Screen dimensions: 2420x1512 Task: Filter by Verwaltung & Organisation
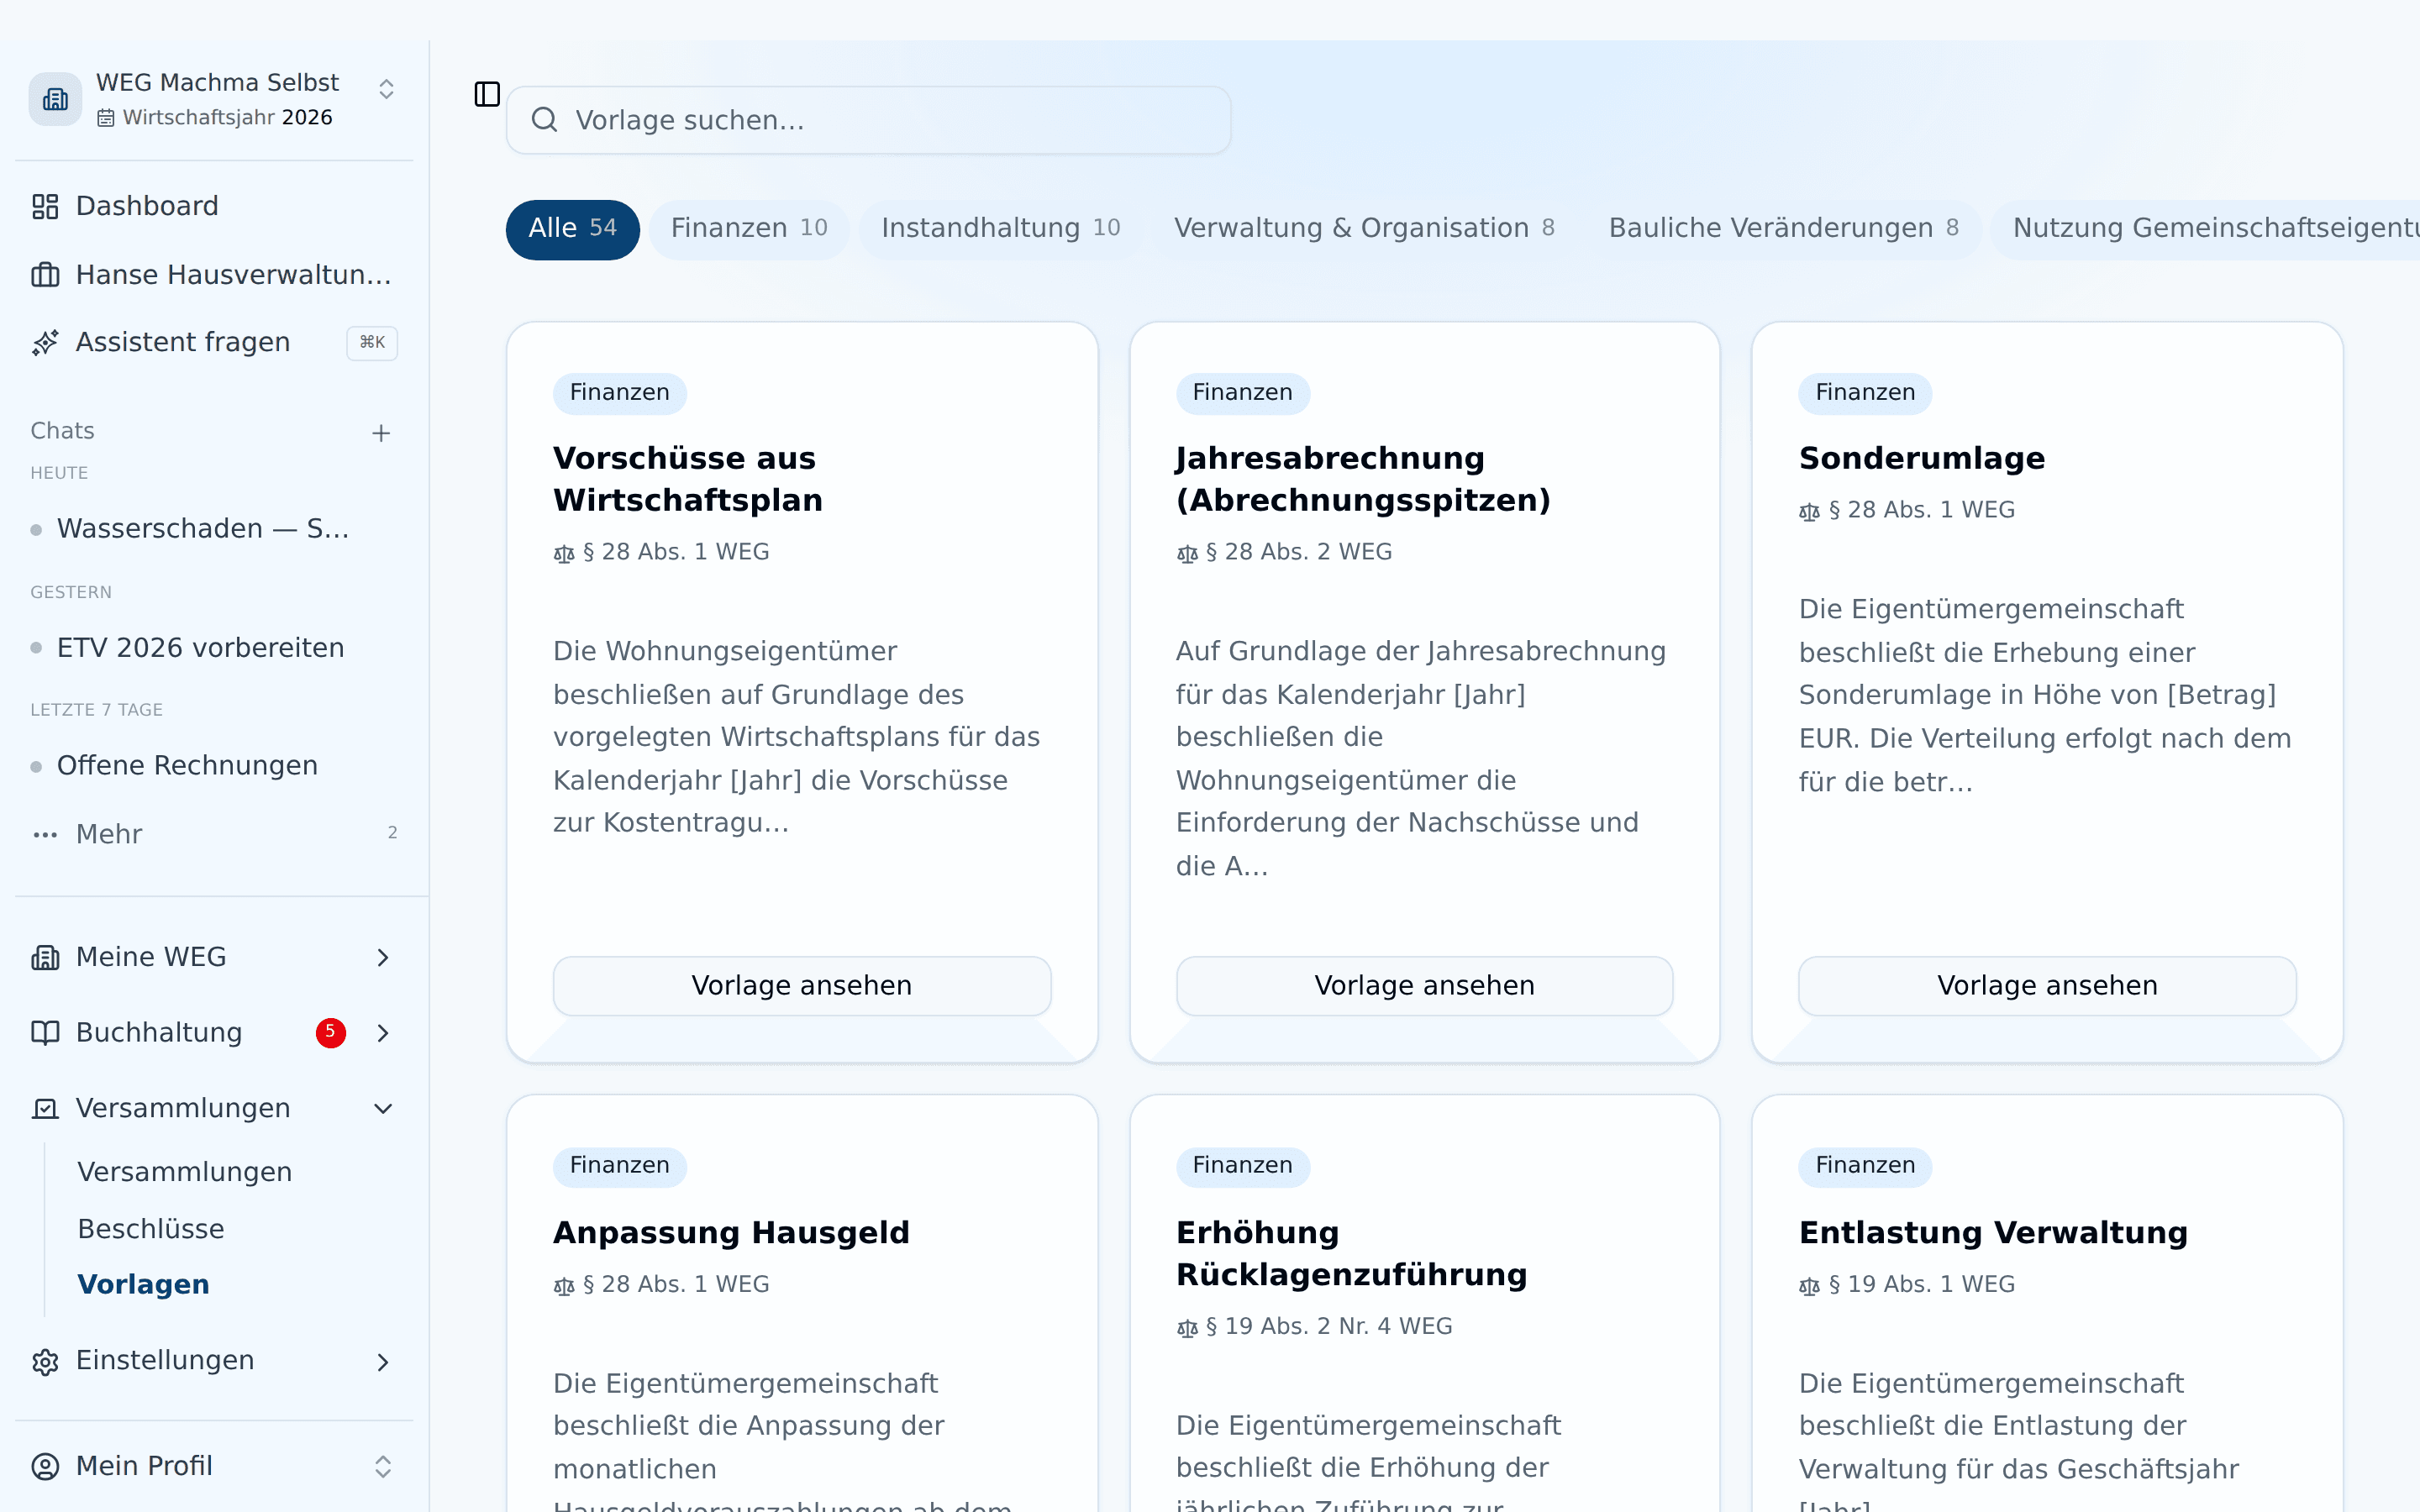click(x=1364, y=229)
